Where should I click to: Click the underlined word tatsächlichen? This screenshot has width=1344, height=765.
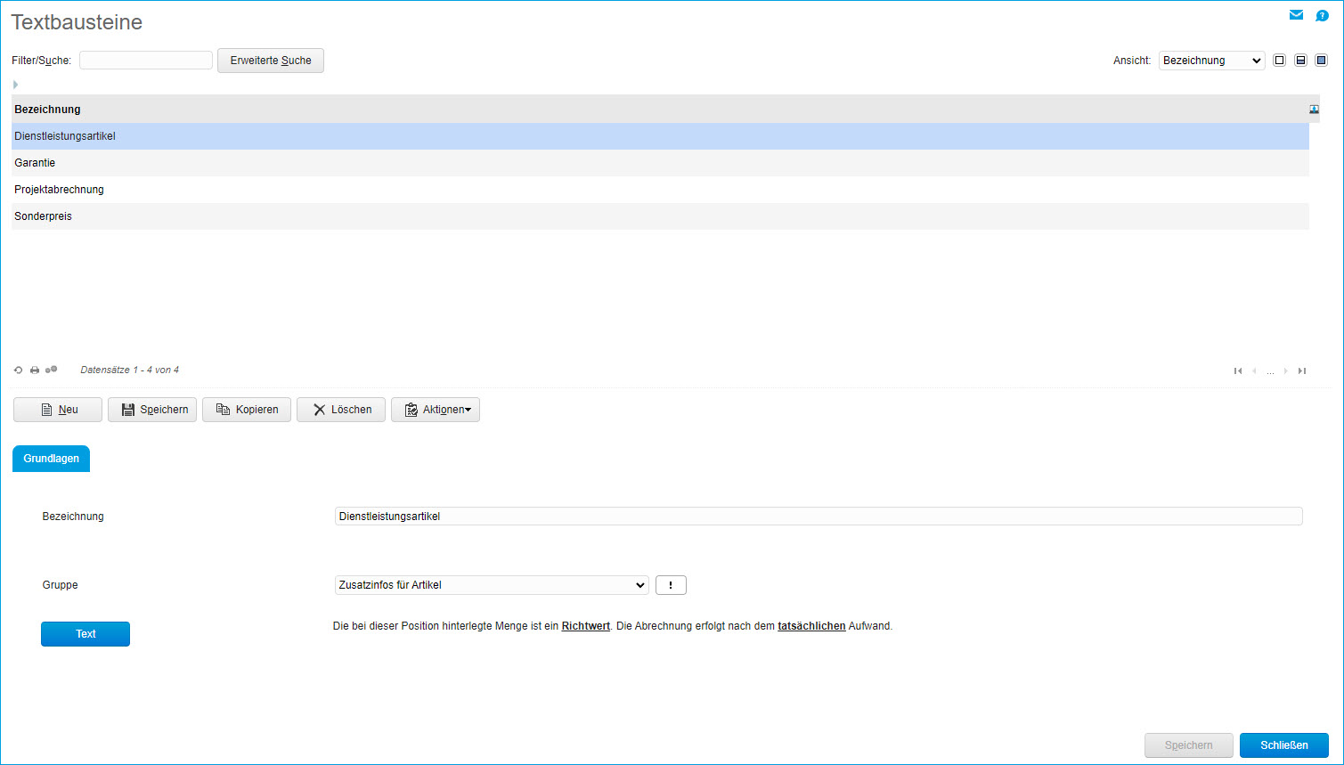pyautogui.click(x=811, y=626)
